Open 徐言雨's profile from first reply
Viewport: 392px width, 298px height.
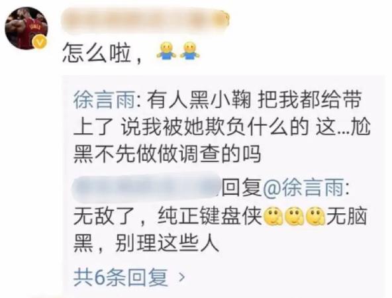click(104, 101)
